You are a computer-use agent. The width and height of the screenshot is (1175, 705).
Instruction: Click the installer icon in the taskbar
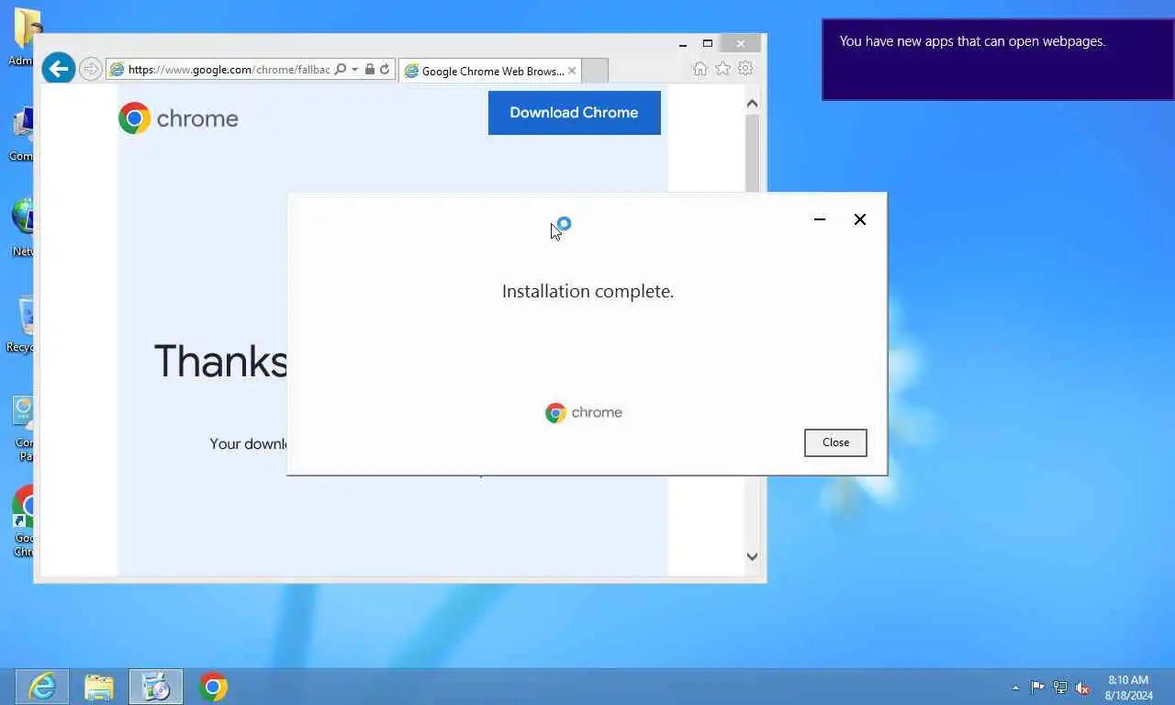pos(156,687)
